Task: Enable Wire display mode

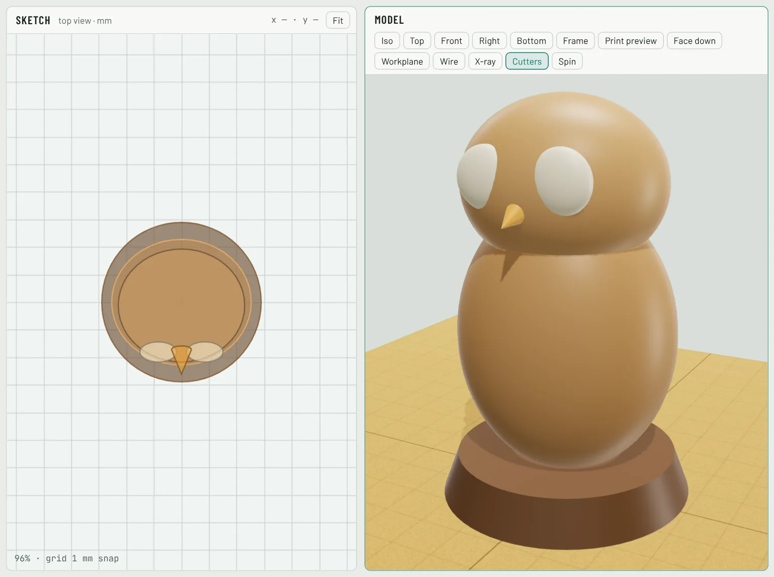Action: [x=449, y=62]
